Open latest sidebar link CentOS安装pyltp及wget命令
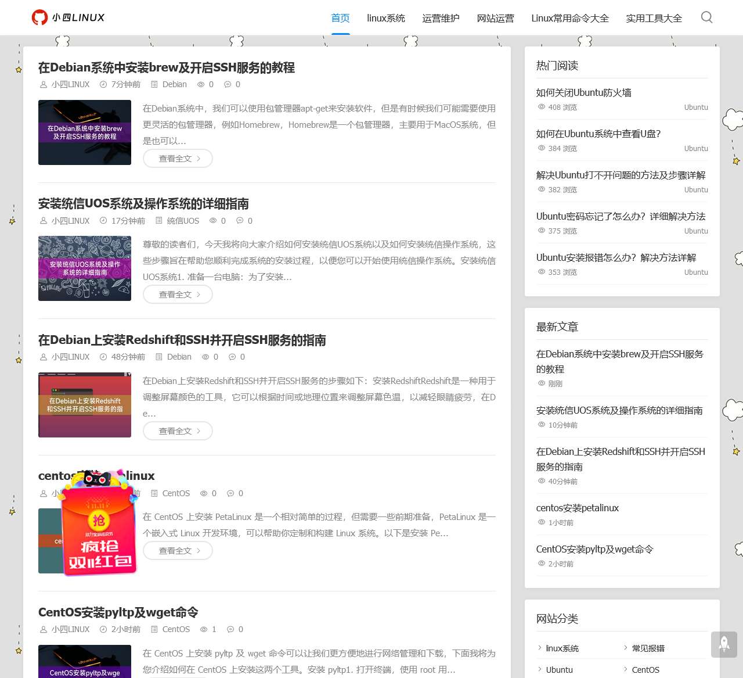Viewport: 743px width, 678px height. 595,549
